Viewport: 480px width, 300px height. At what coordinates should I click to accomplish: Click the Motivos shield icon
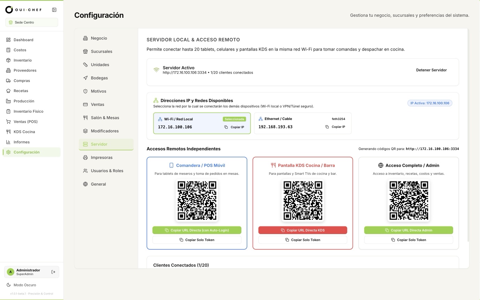pos(85,91)
